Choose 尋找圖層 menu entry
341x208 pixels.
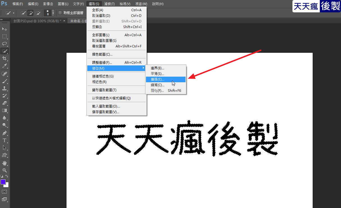[116, 46]
